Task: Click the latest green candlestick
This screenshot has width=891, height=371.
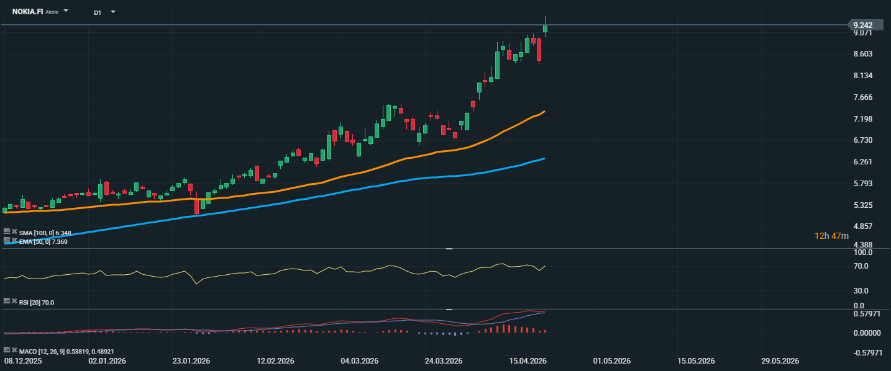Action: click(x=545, y=29)
